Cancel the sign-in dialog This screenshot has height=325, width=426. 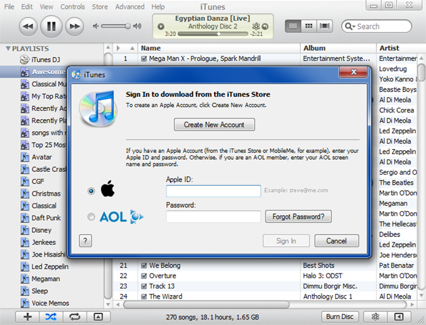click(x=337, y=241)
